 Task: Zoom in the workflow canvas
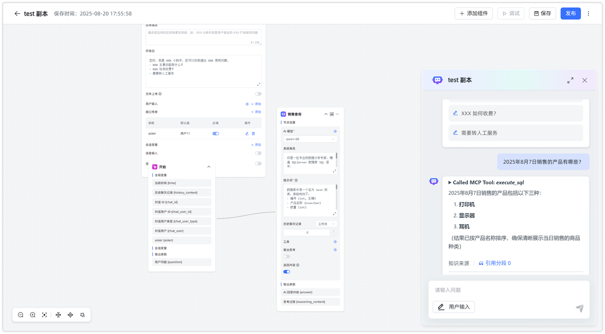(x=33, y=315)
